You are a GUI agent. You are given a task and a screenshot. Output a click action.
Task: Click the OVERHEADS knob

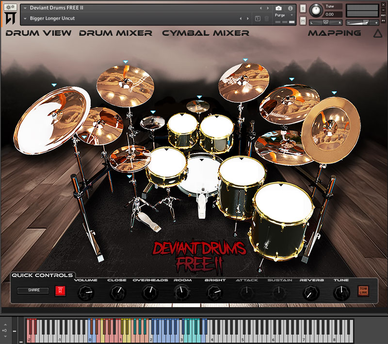tap(150, 293)
